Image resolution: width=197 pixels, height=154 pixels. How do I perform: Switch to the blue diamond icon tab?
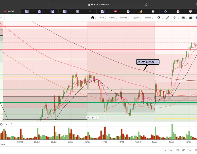tap(165, 12)
